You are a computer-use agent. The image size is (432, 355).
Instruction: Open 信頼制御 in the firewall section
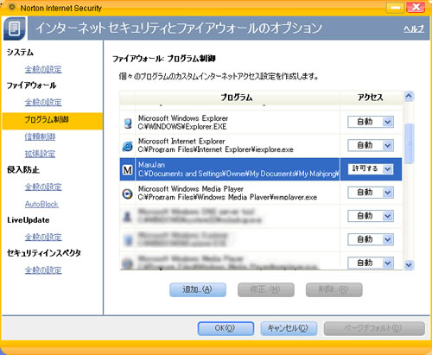40,137
